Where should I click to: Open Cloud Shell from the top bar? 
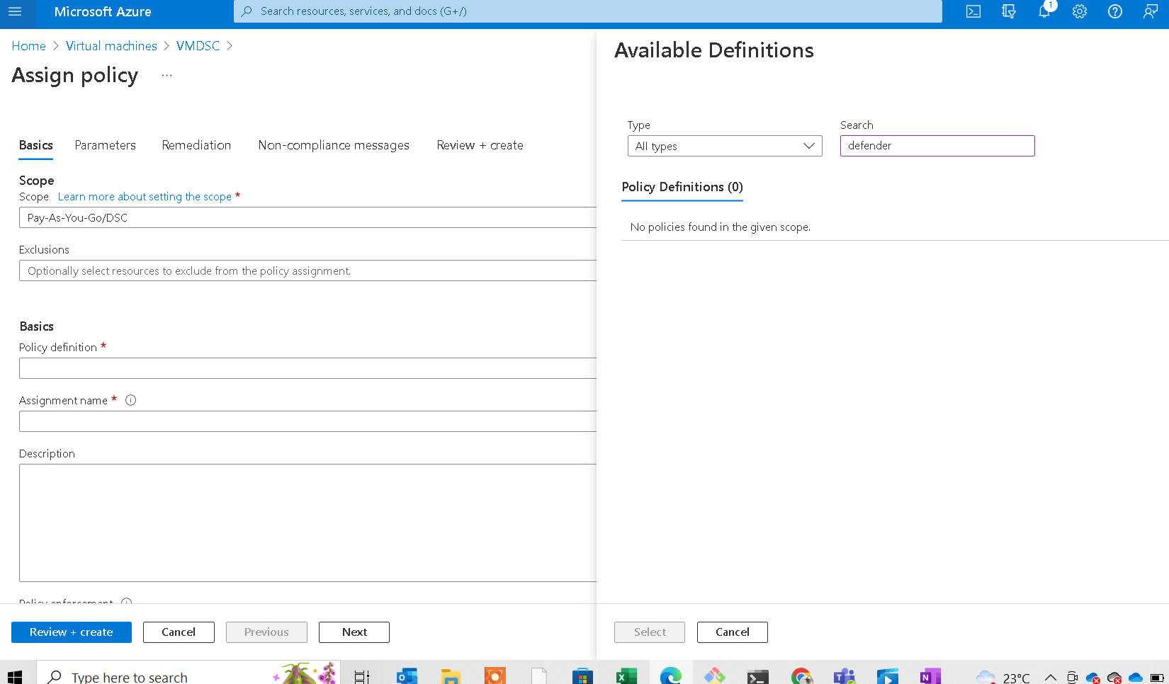pos(973,11)
